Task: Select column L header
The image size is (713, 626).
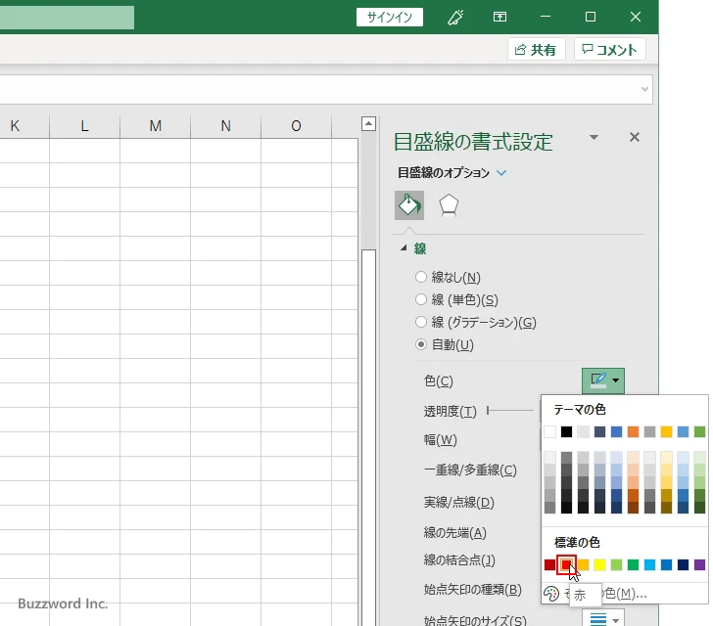Action: pyautogui.click(x=84, y=126)
